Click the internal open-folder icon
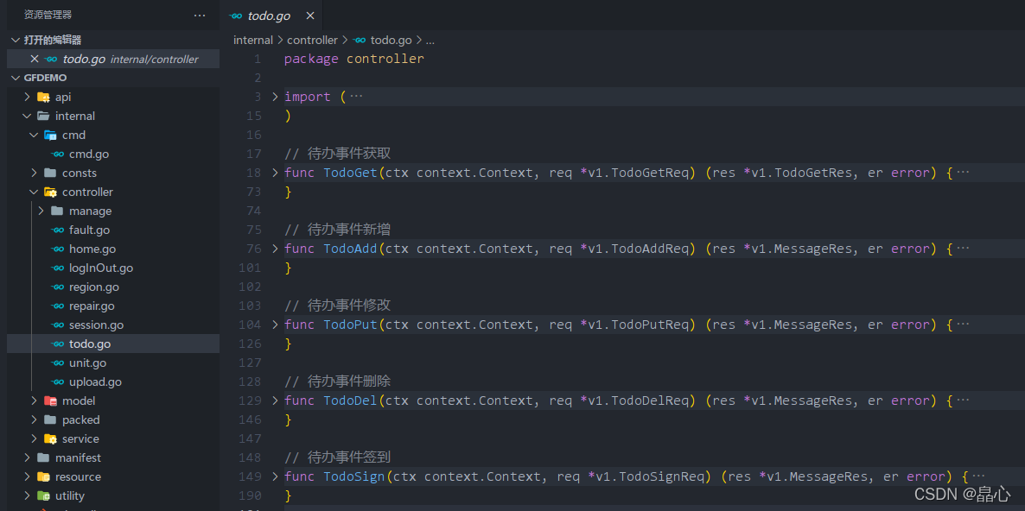Image resolution: width=1025 pixels, height=511 pixels. (43, 116)
